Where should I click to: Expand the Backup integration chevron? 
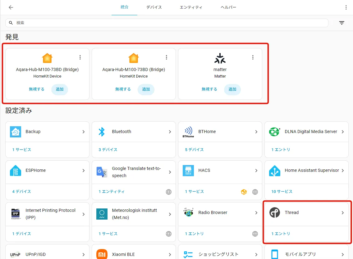84,132
